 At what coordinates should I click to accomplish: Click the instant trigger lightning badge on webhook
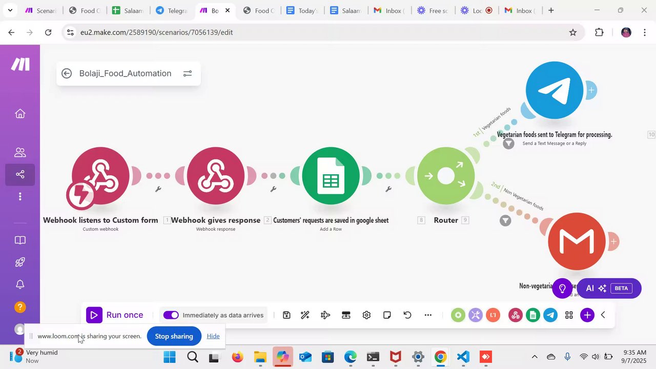[81, 195]
